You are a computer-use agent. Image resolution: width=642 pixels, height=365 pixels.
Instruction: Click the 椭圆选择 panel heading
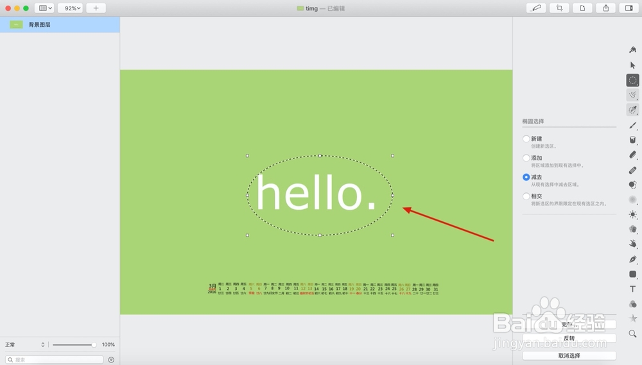[533, 121]
